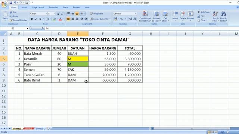Click the insert function fx button
Image resolution: width=239 pixels, height=134 pixels.
(x=43, y=28)
